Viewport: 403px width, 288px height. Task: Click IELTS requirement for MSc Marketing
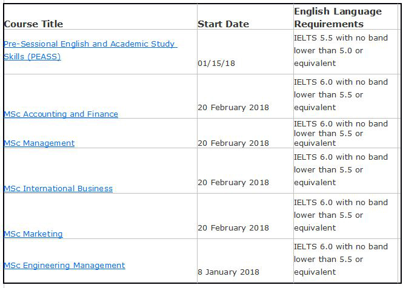[x=341, y=215]
